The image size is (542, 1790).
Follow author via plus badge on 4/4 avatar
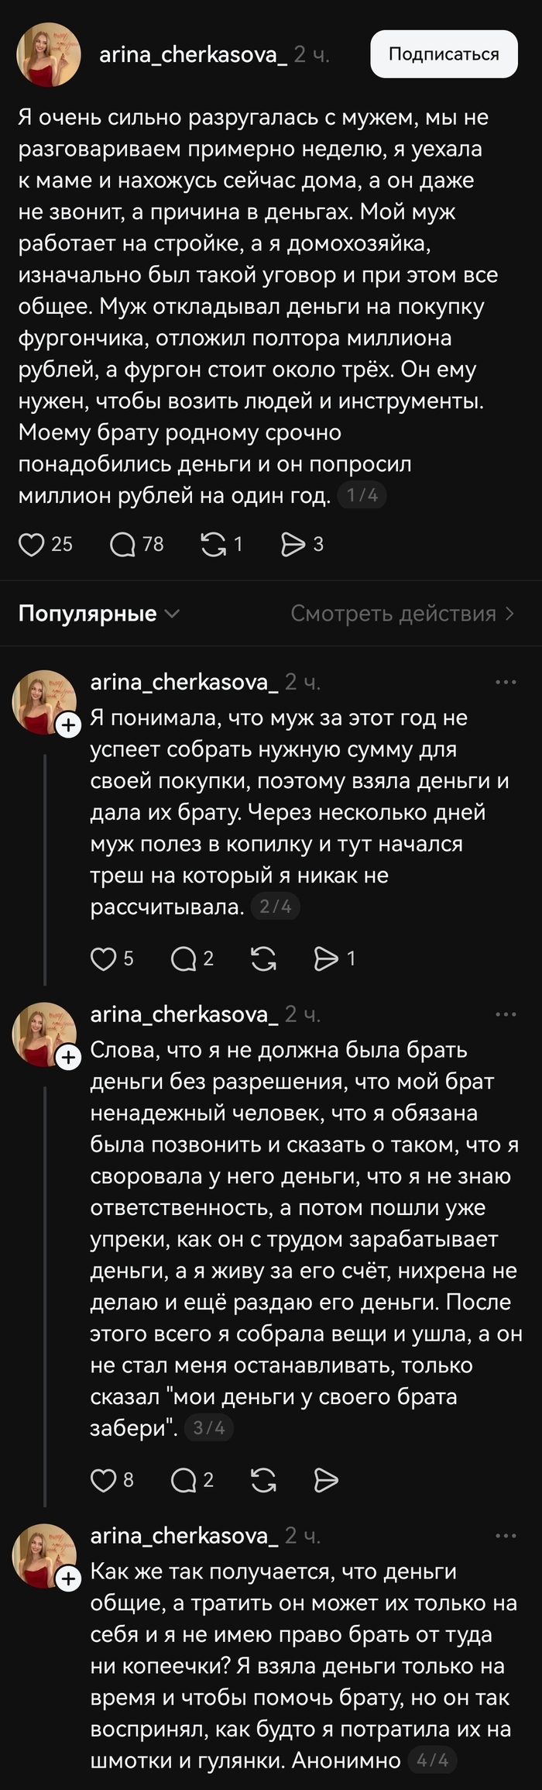68,1579
